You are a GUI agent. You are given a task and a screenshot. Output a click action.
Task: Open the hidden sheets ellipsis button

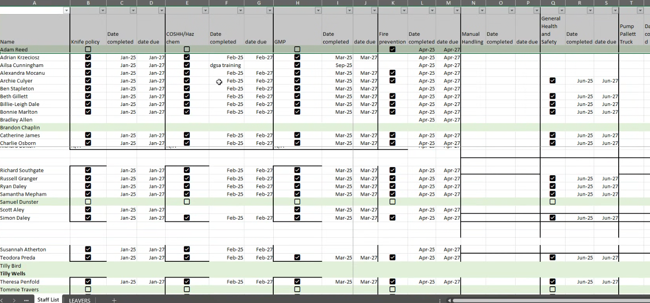click(x=26, y=300)
